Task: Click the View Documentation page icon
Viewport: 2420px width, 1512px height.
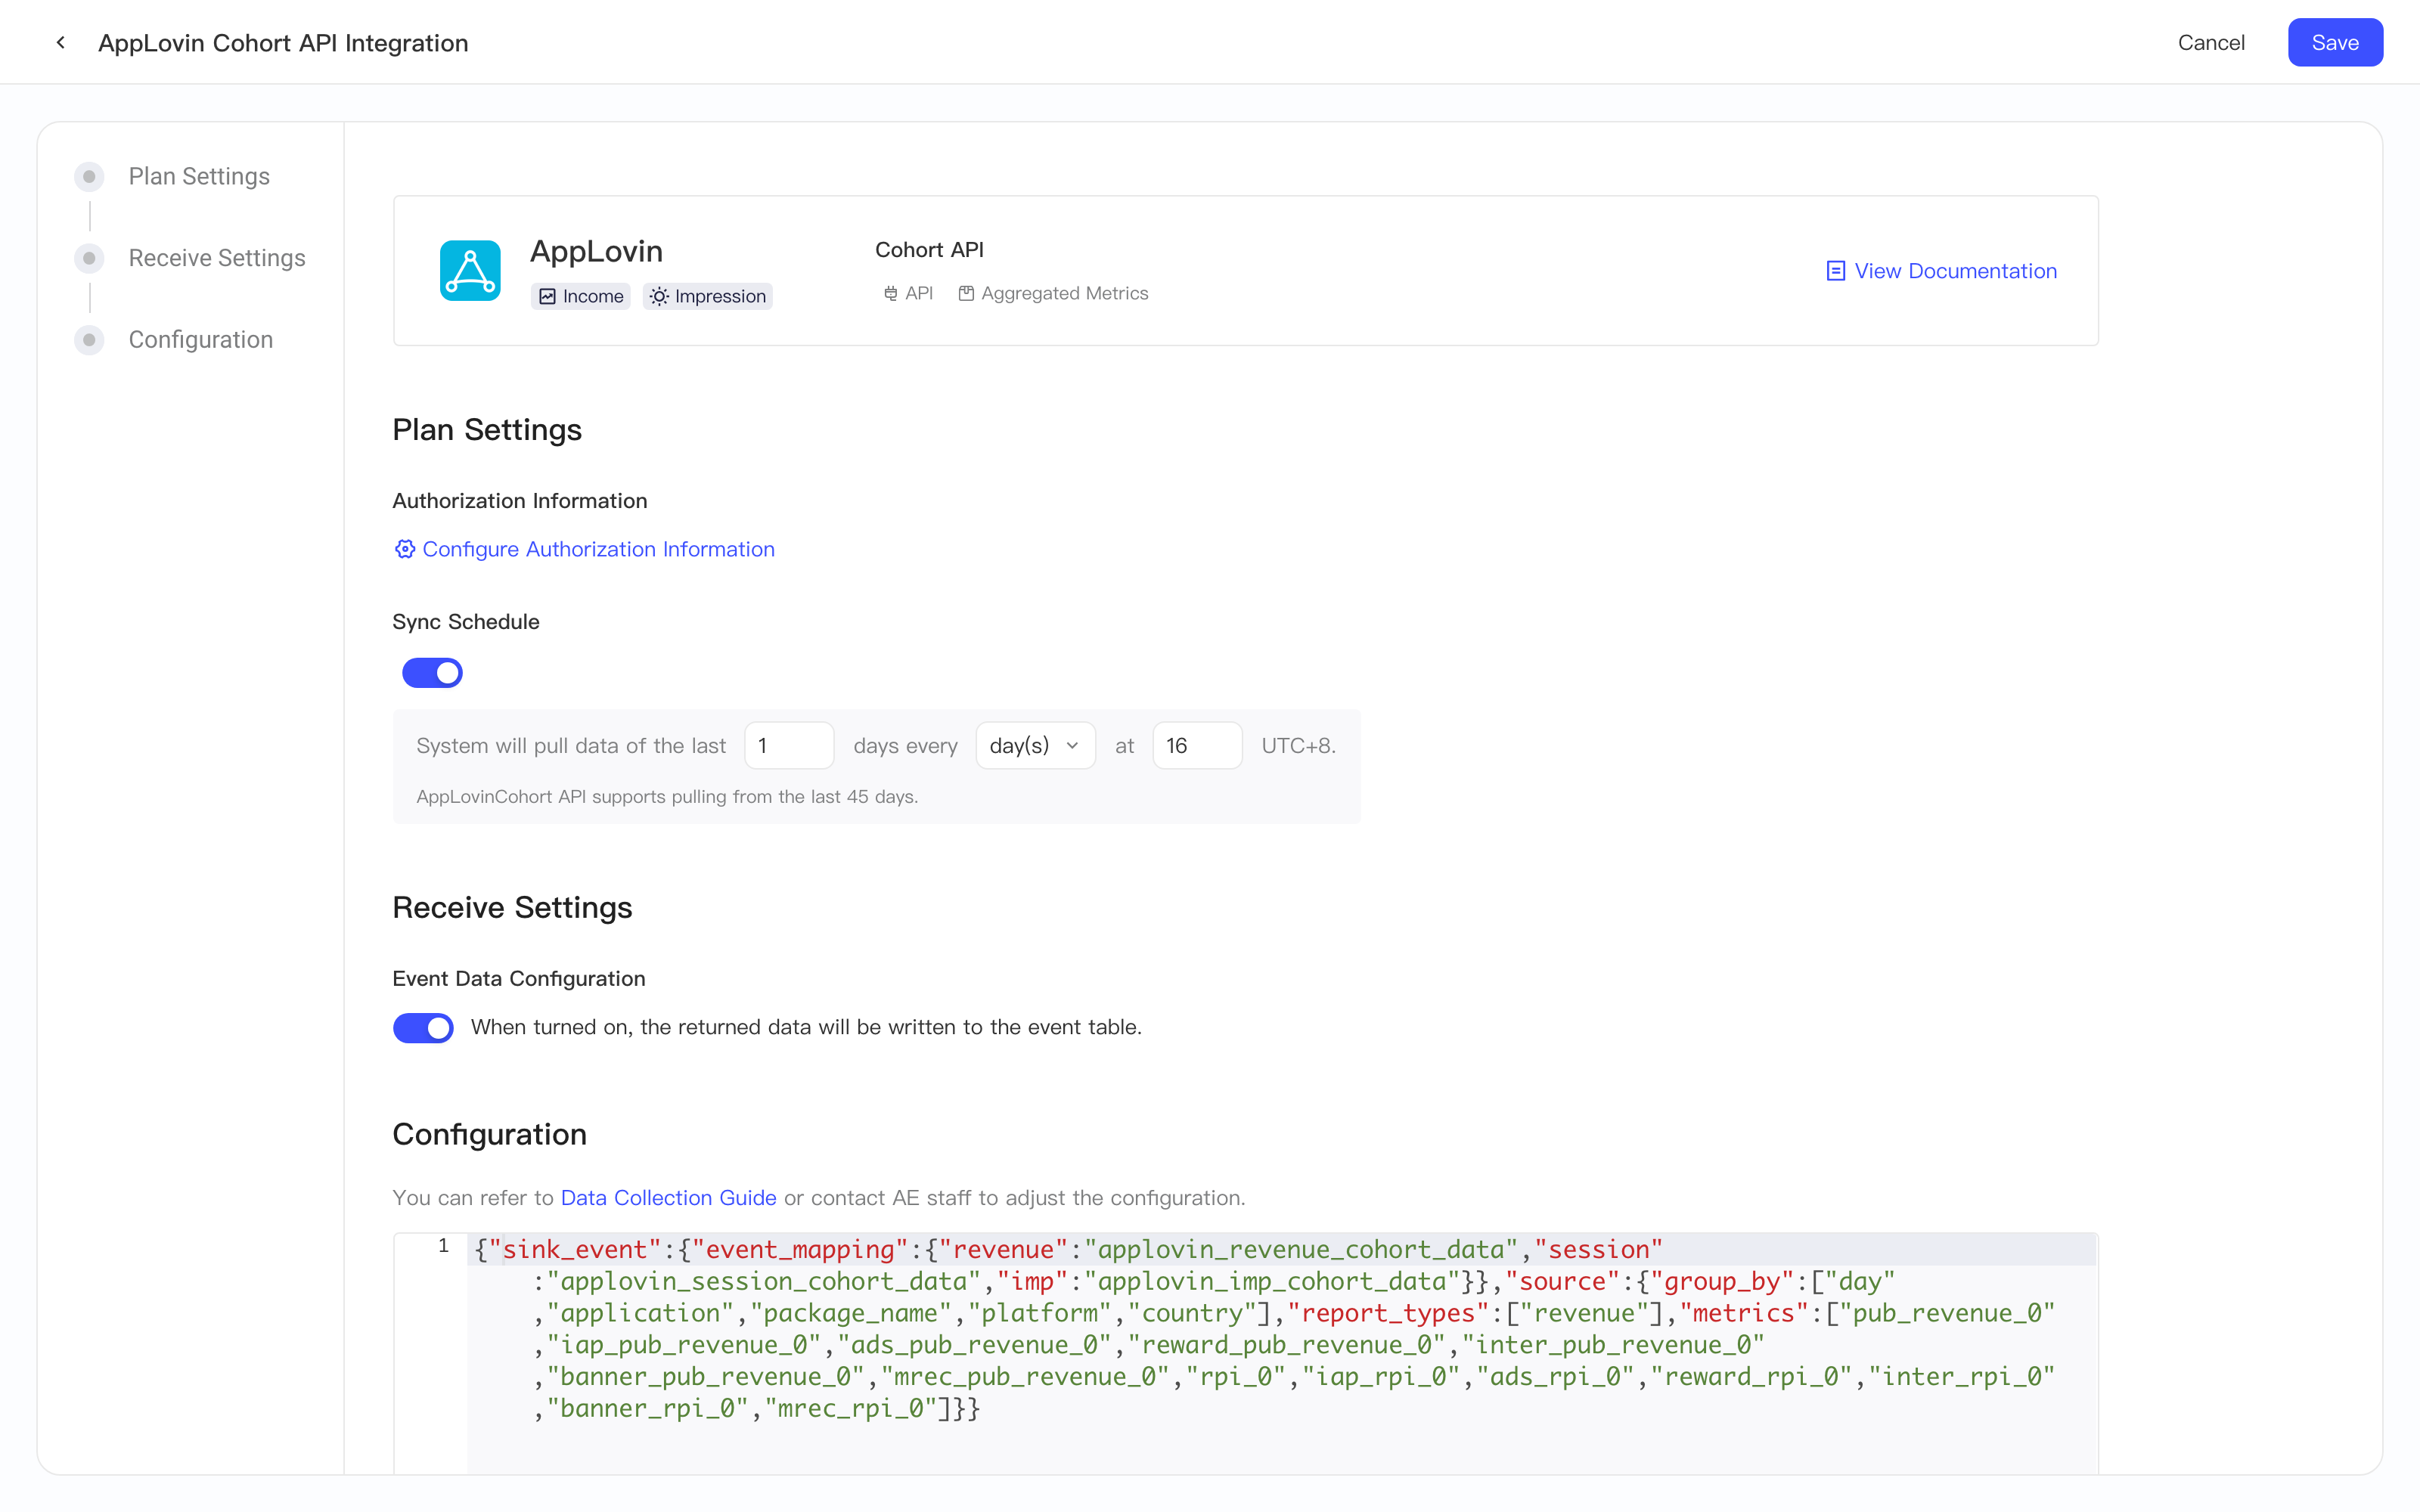Action: [x=1835, y=271]
